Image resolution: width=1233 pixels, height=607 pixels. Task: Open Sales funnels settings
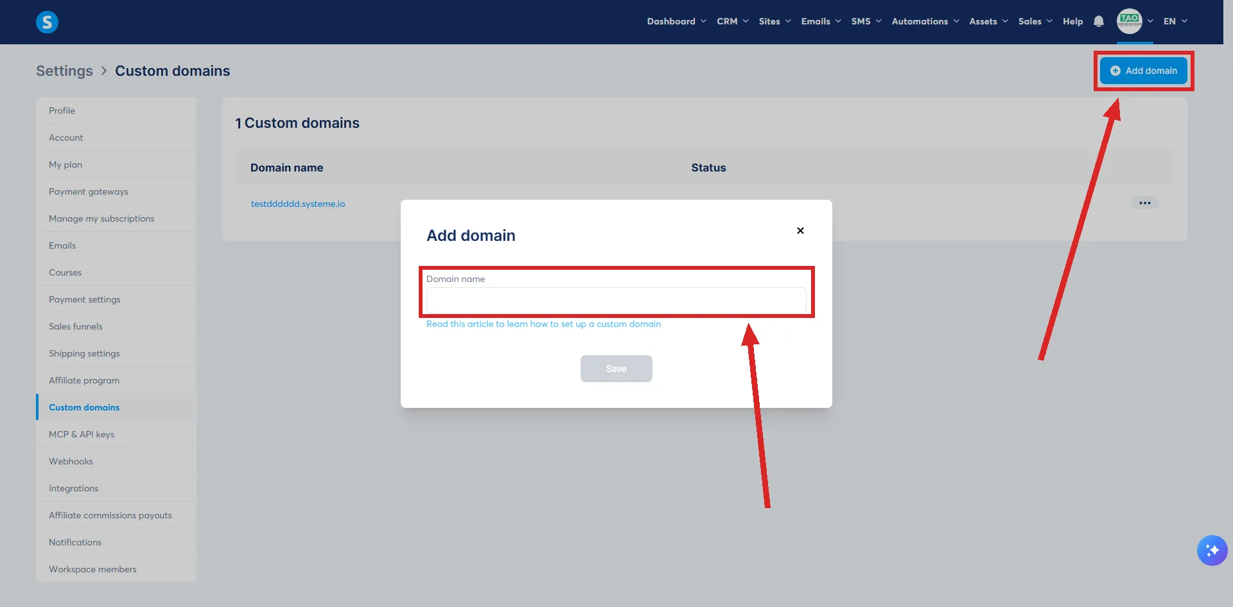pyautogui.click(x=116, y=326)
